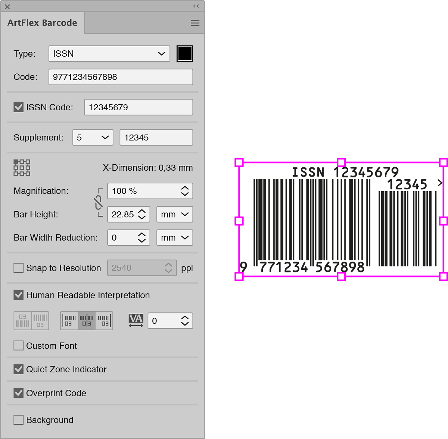Open the barcode Type dropdown
Viewport: 448px width, 439px height.
(109, 54)
